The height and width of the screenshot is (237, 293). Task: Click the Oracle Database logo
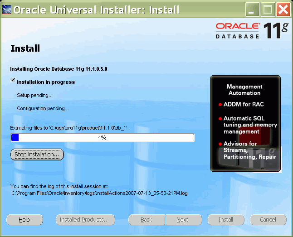coord(238,30)
